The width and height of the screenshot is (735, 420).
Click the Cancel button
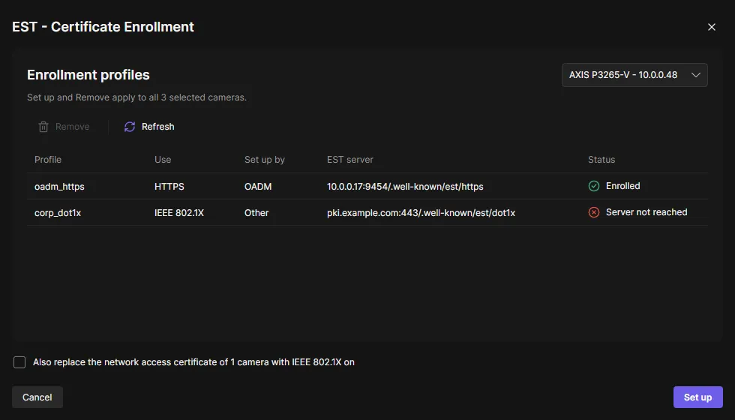(x=37, y=397)
